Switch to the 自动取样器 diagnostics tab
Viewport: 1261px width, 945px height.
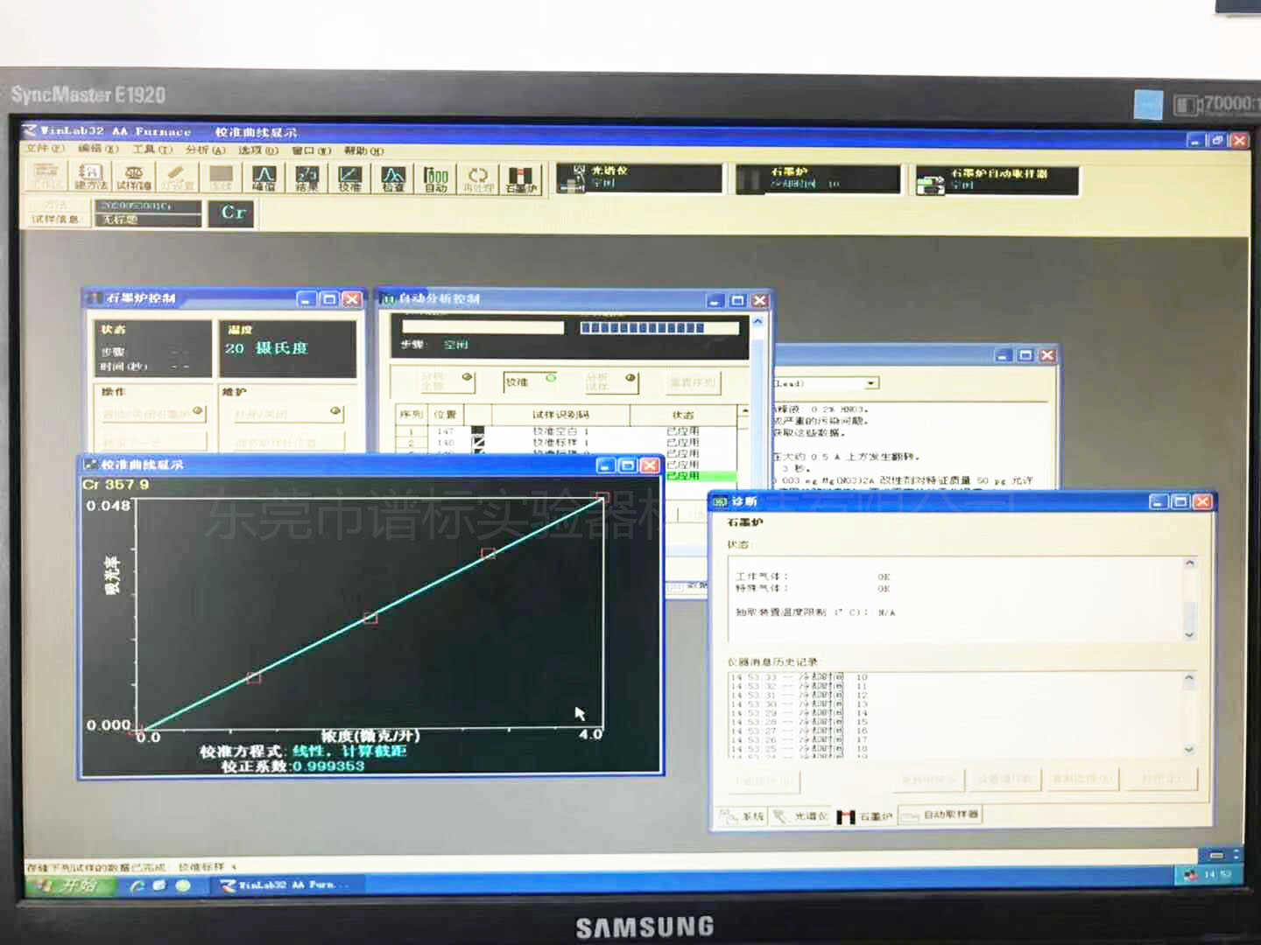940,815
